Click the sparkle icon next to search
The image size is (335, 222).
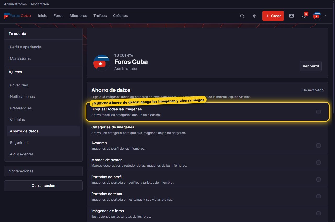point(255,16)
